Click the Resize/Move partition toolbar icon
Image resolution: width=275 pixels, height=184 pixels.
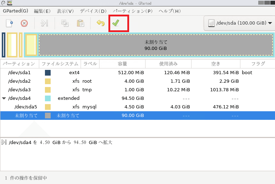(44, 23)
